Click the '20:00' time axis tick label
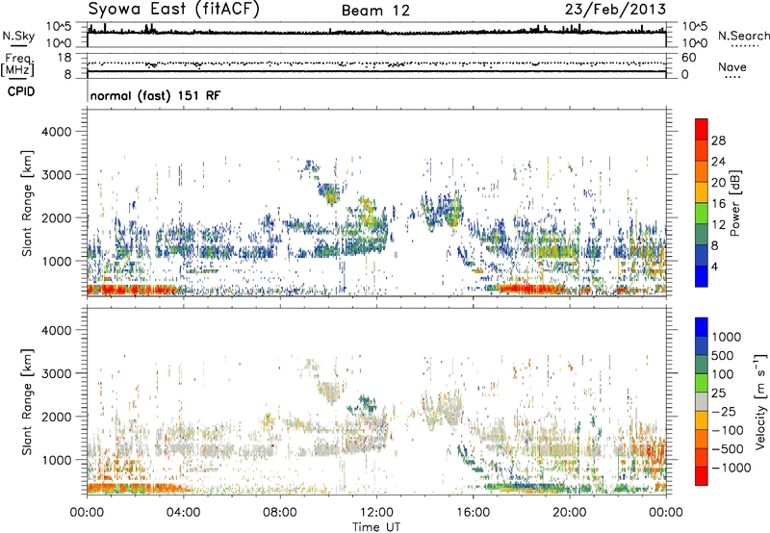 [x=570, y=513]
